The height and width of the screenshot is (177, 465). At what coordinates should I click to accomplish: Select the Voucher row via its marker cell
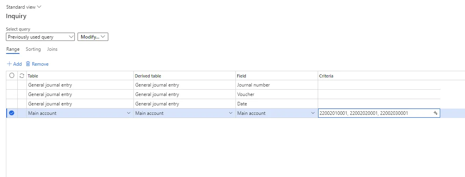pyautogui.click(x=11, y=94)
